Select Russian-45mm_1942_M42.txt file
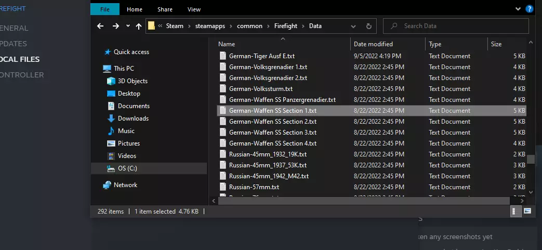This screenshot has height=250, width=542. [269, 176]
